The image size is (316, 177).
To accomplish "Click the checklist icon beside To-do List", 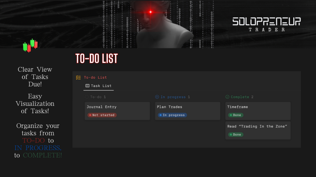I will click(78, 77).
